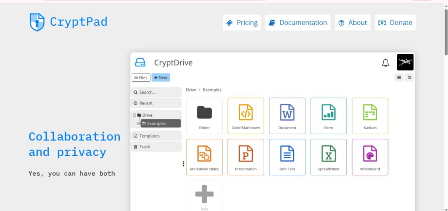Click Drive in the breadcrumb path
The image size is (448, 211).
click(191, 90)
